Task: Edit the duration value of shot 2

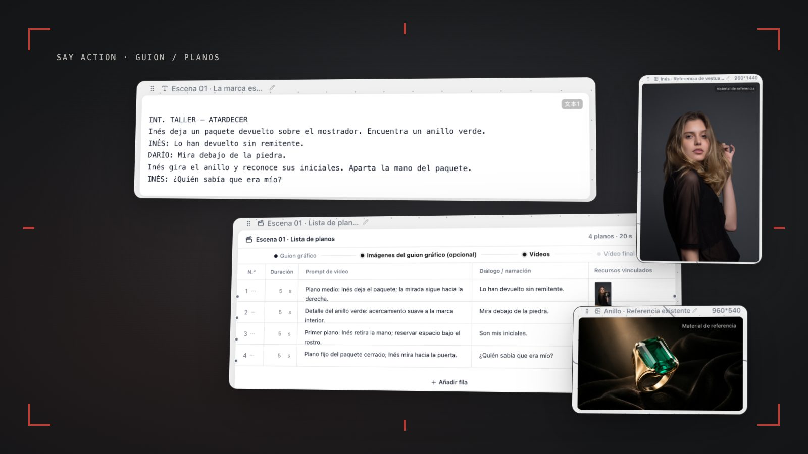Action: point(280,312)
